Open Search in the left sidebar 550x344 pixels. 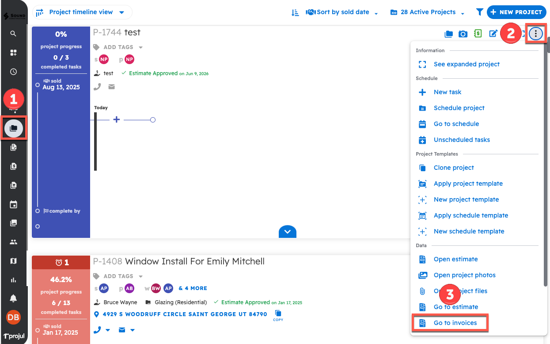click(x=13, y=33)
